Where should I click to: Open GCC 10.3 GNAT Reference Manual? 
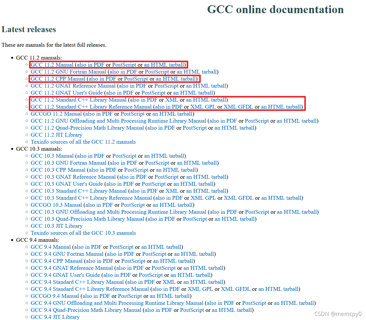73,177
